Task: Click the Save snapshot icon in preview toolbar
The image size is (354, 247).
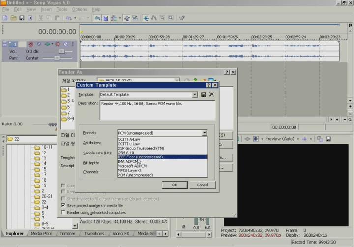Action: coord(328,139)
